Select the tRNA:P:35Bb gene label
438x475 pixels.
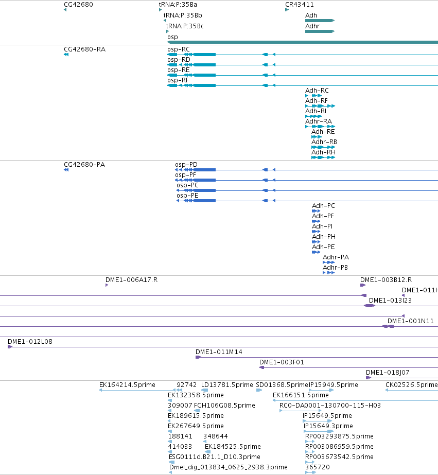183,15
